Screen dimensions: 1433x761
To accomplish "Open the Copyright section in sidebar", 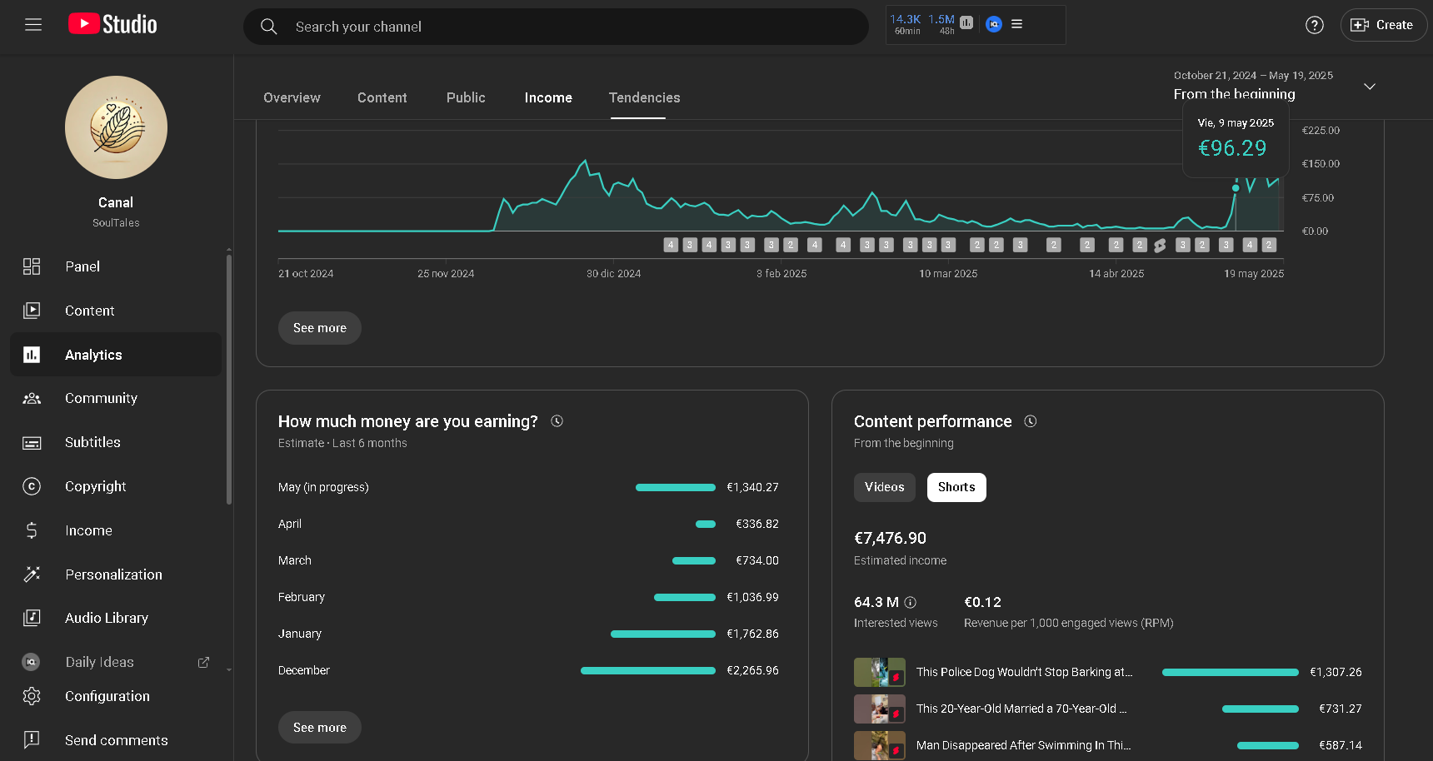I will [95, 486].
